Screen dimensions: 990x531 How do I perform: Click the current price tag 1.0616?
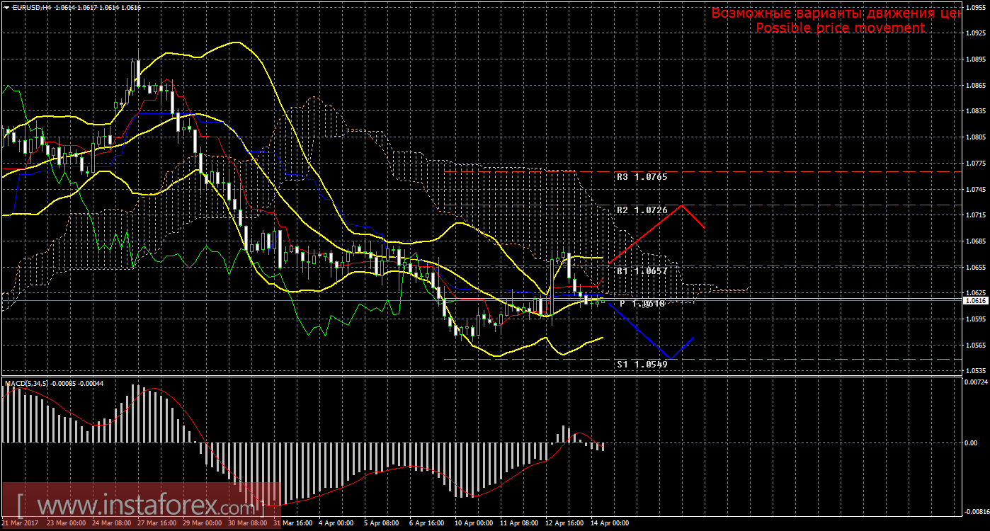click(x=974, y=300)
